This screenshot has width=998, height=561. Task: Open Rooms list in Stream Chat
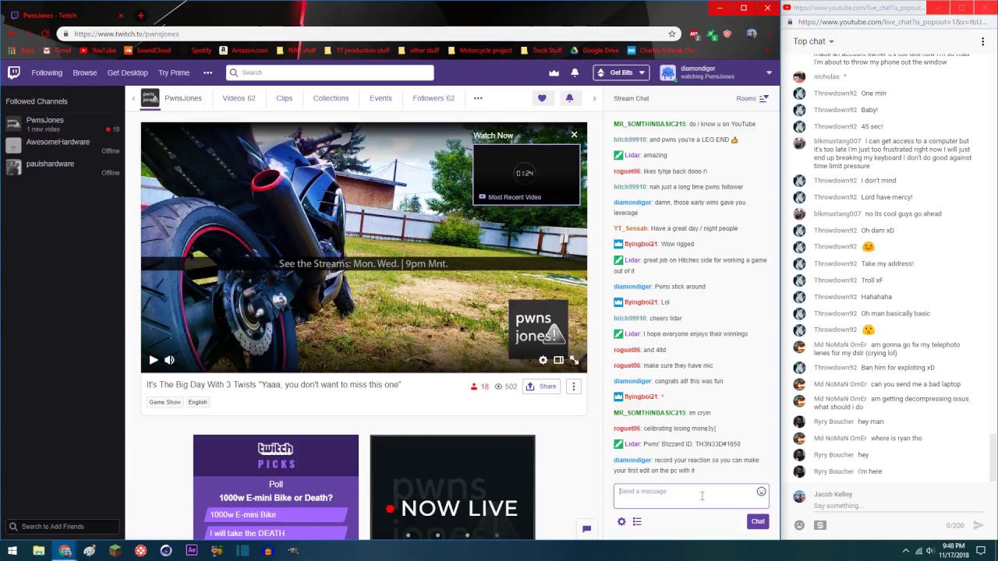click(752, 98)
